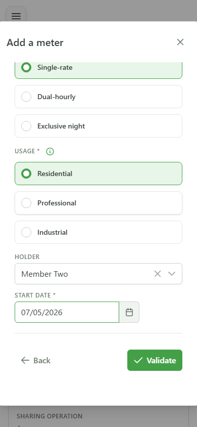This screenshot has width=197, height=427.
Task: Click the HOLDER label text
Action: pyautogui.click(x=27, y=257)
